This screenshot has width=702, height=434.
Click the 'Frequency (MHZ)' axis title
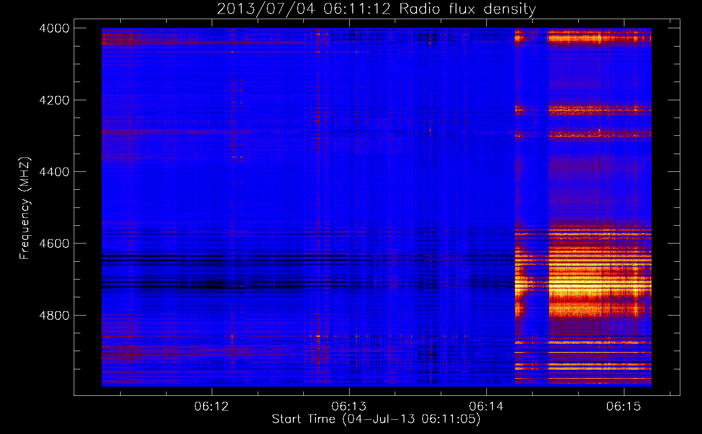[x=25, y=208]
